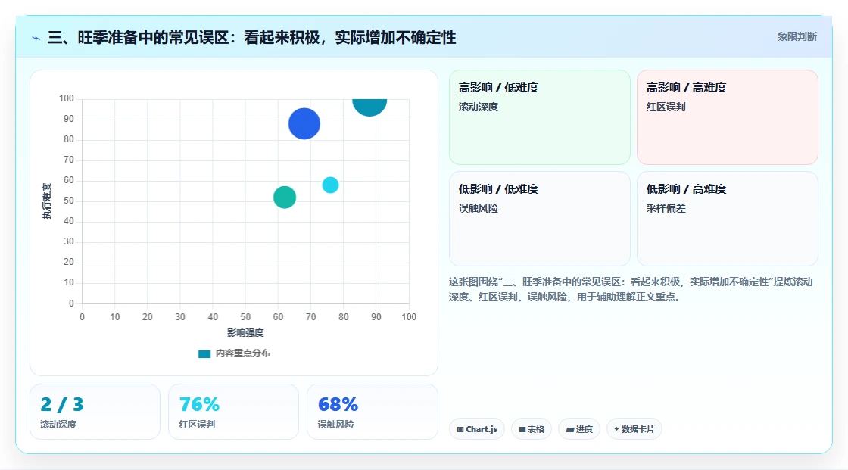Click 误触风险 text in the quadrant card
This screenshot has width=848, height=470.
478,208
